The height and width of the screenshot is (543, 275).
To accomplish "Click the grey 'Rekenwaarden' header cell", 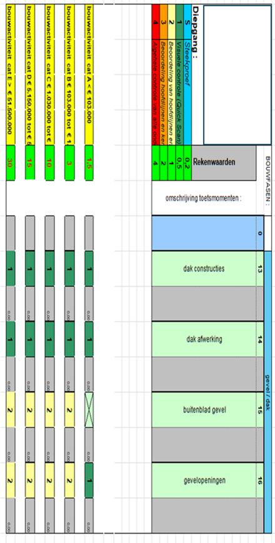I will coord(224,163).
